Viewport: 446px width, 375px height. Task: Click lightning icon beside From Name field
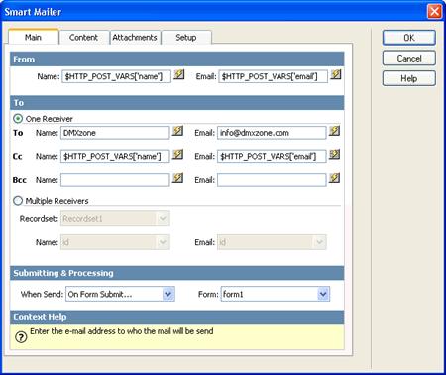click(x=179, y=74)
